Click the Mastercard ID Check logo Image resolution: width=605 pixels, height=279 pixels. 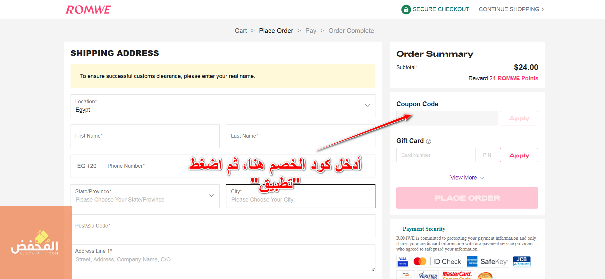point(437,261)
